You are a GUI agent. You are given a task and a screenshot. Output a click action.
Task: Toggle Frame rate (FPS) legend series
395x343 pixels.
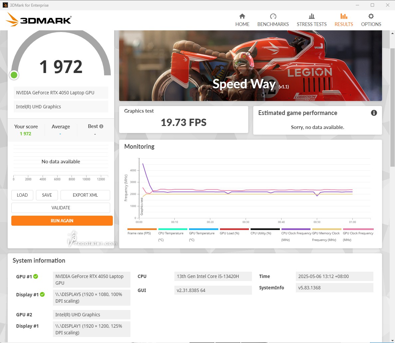142,232
